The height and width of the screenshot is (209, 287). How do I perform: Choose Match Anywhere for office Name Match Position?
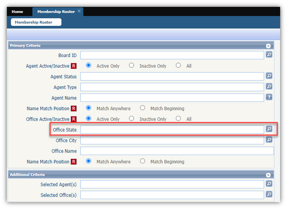point(88,161)
